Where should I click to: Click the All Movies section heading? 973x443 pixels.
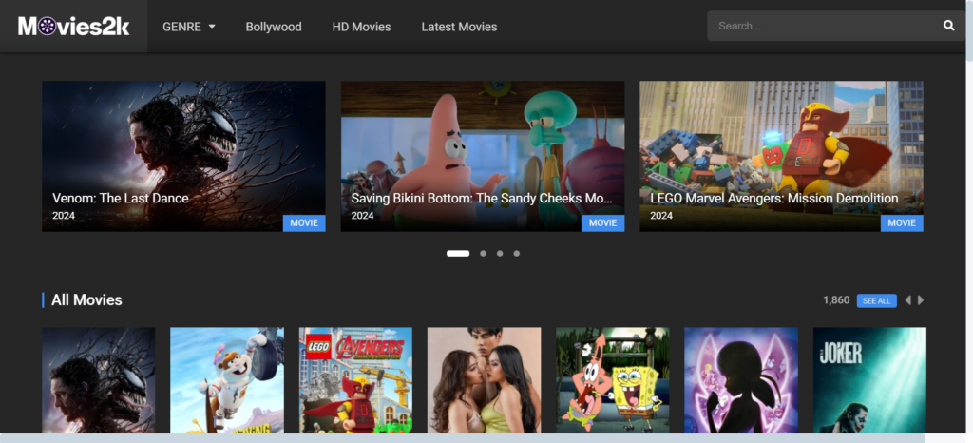coord(86,300)
